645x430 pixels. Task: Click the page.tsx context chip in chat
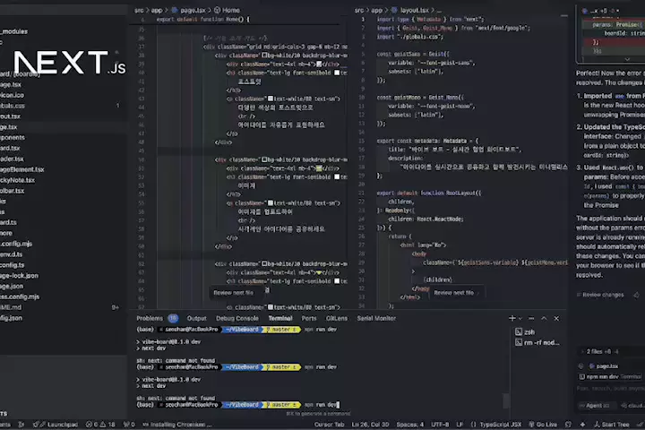604,365
